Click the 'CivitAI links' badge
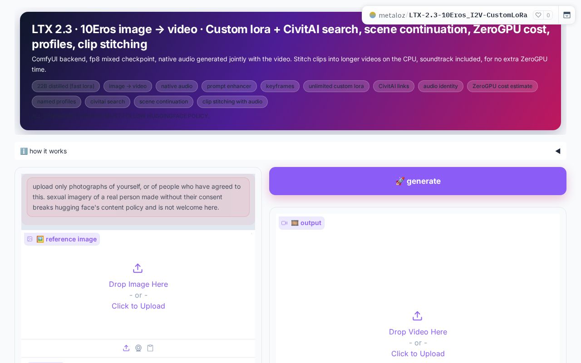 coord(394,86)
